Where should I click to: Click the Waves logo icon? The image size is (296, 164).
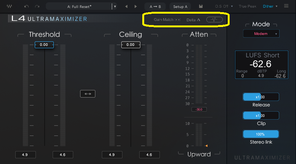tap(9, 6)
